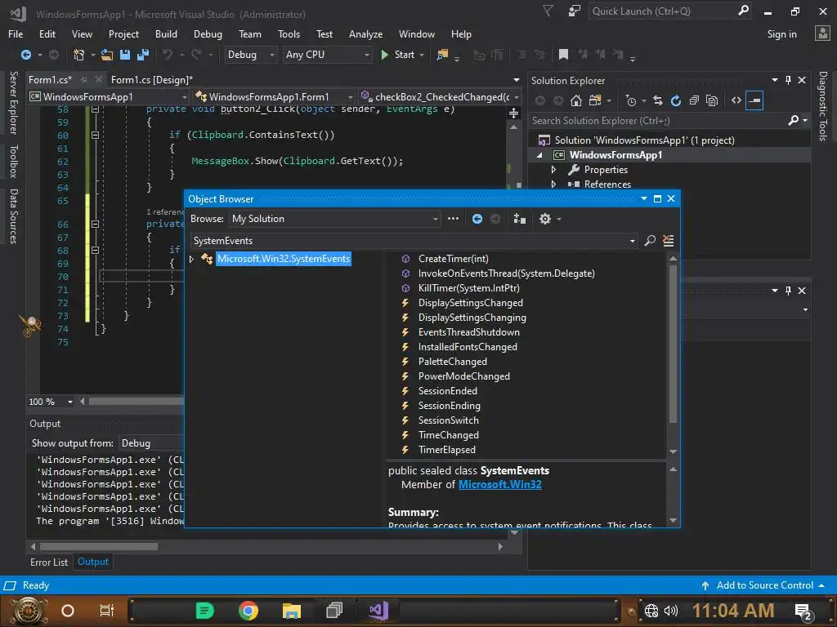Click Add to References icon in Object Browser
The width and height of the screenshot is (837, 627).
[519, 219]
